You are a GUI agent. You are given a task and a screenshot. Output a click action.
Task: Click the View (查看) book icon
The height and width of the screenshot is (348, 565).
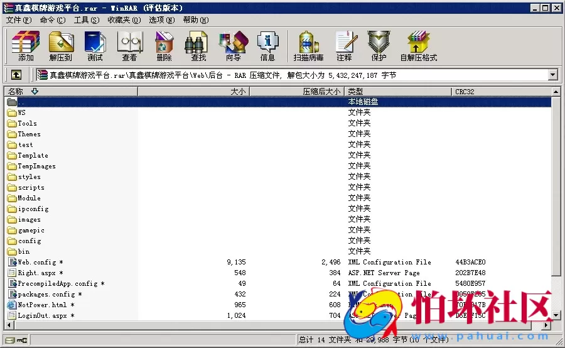(130, 46)
